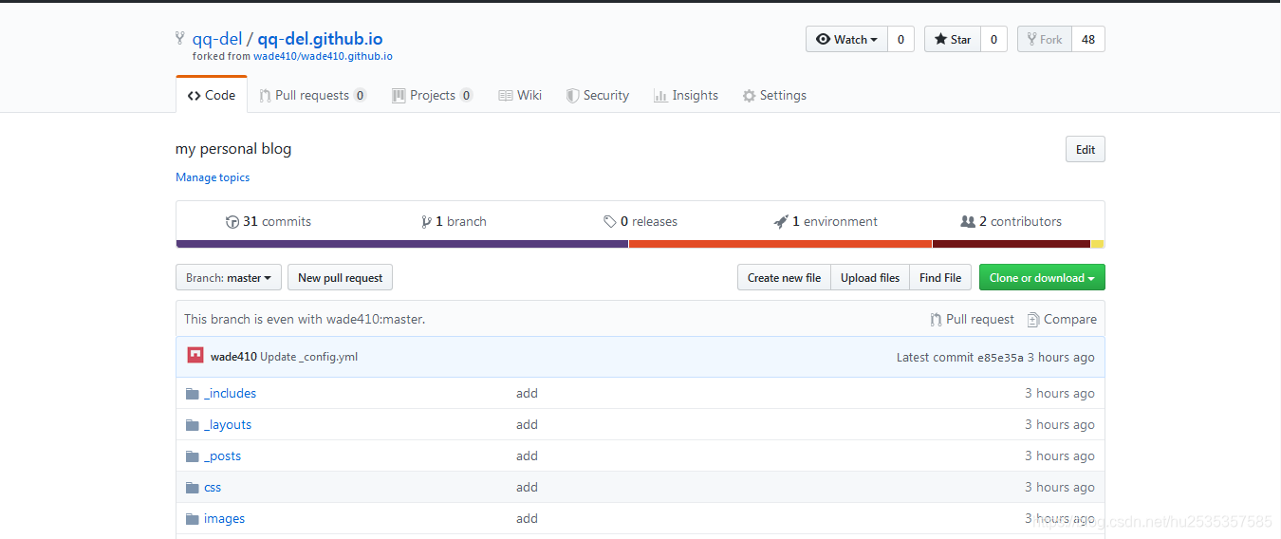Open the _posts folder
Image resolution: width=1281 pixels, height=539 pixels.
[x=223, y=456]
